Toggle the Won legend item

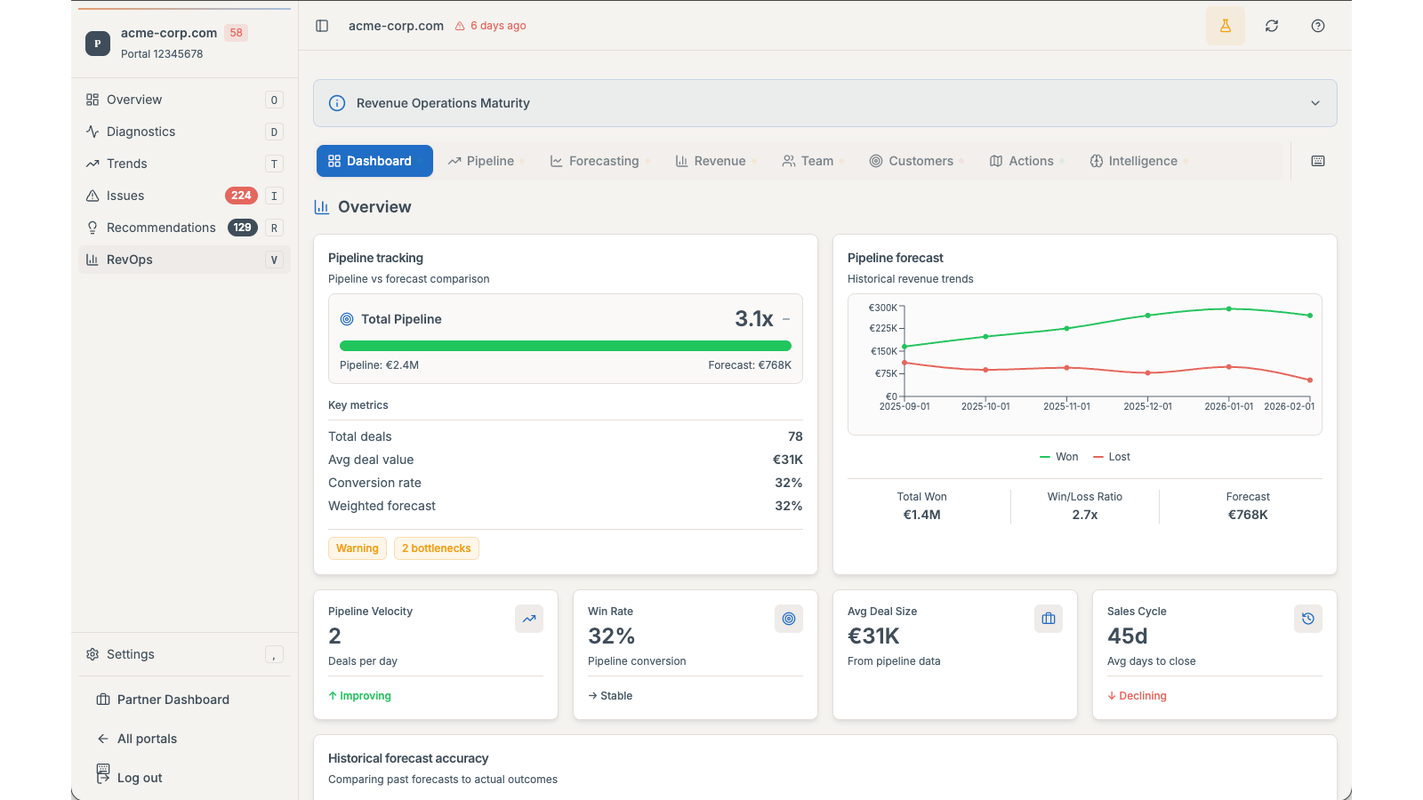click(x=1058, y=457)
